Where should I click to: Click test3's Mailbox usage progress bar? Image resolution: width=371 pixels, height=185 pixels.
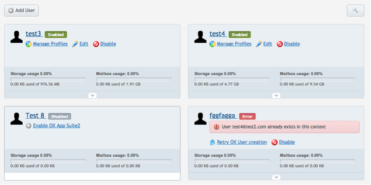pos(134,79)
